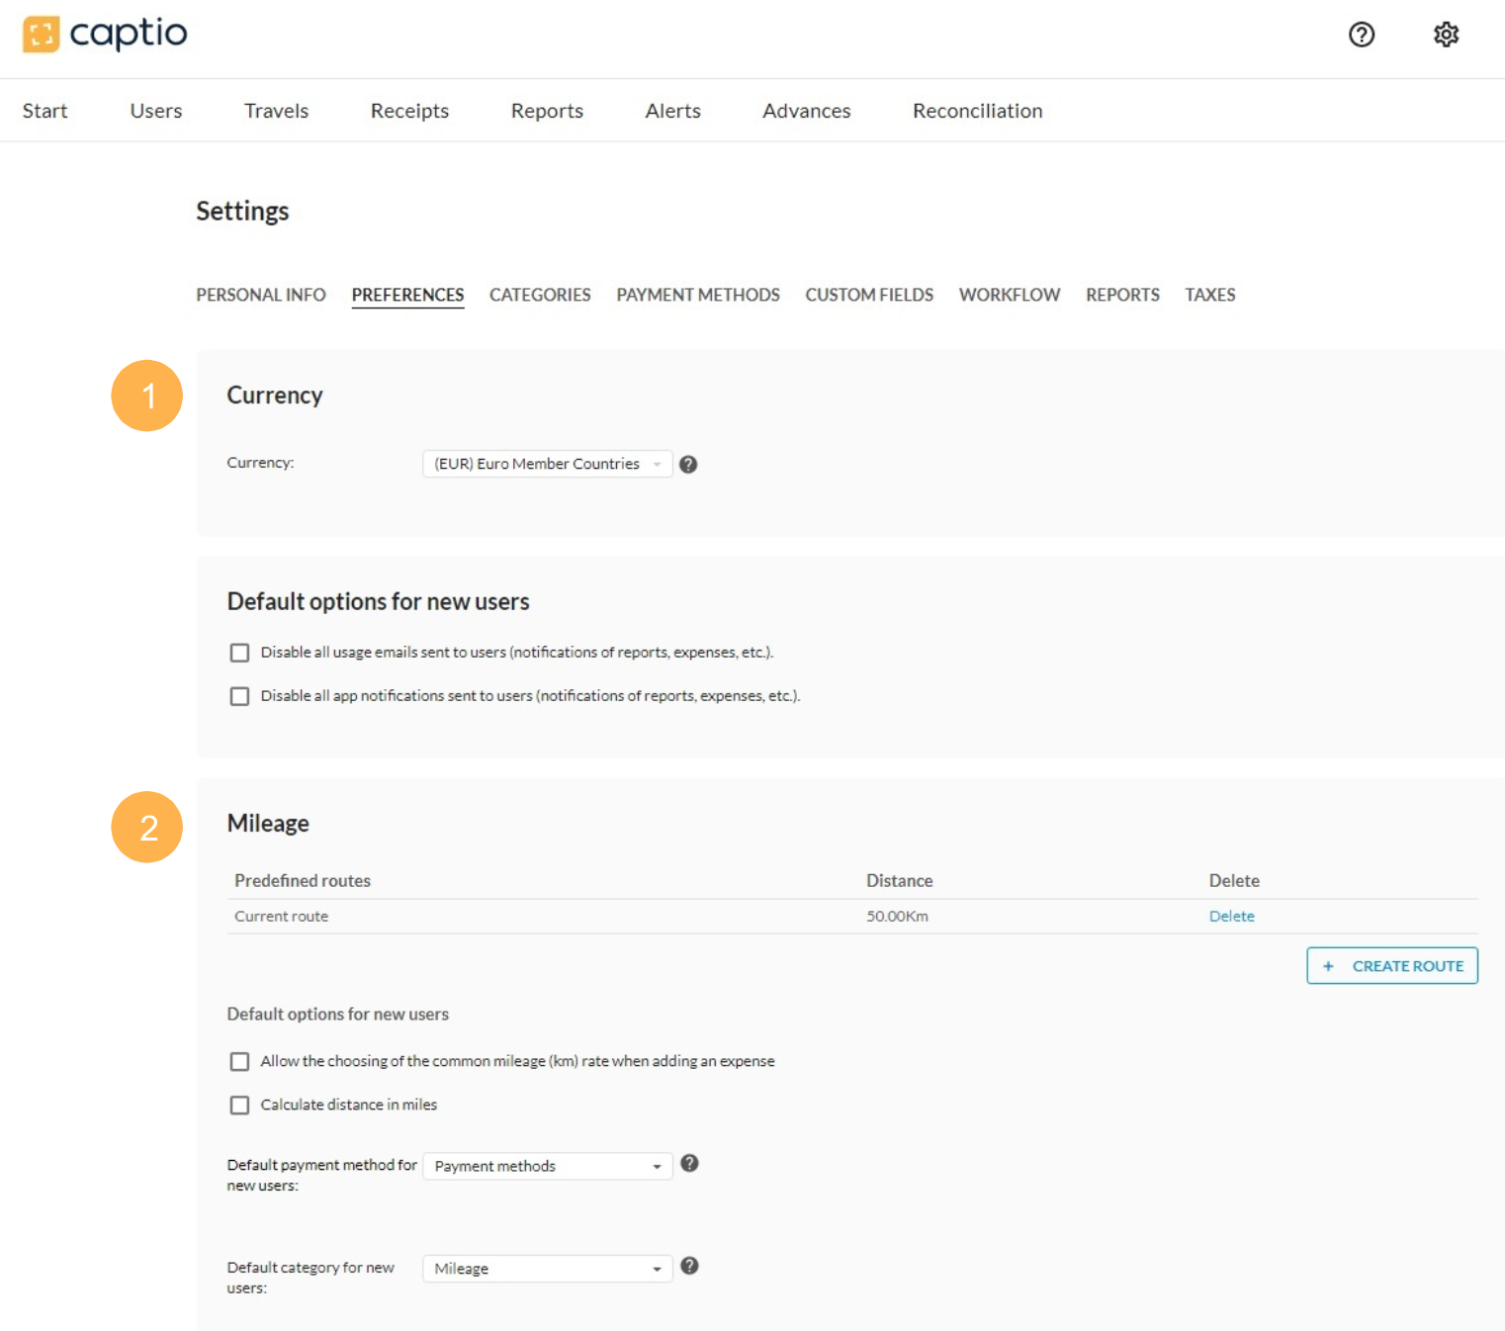The width and height of the screenshot is (1505, 1331).
Task: Check Disable all app notifications option
Action: 239,696
